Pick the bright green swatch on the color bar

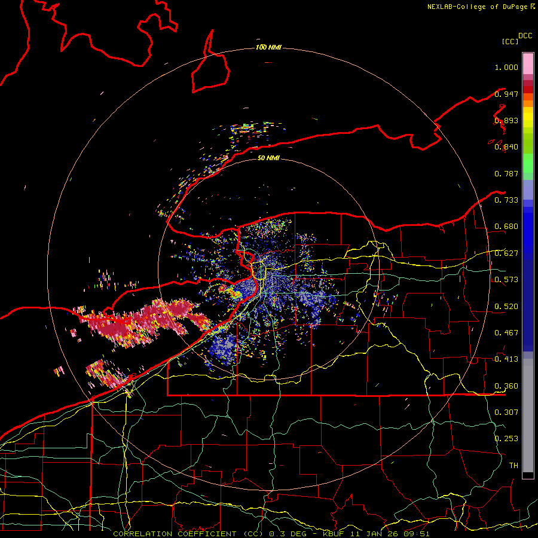coord(528,163)
